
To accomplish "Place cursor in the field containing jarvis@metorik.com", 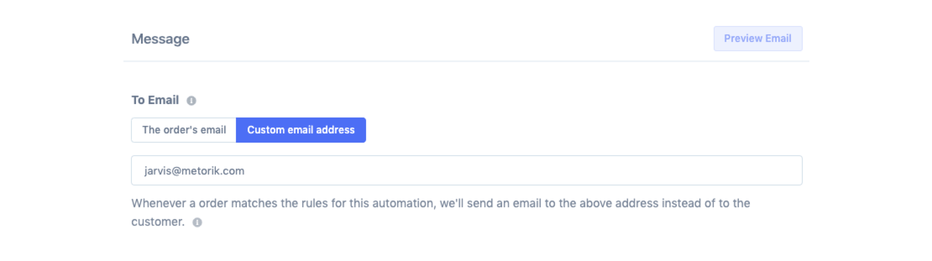I will pos(466,171).
